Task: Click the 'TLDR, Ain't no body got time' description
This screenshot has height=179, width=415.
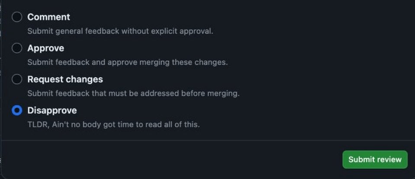Action: [113, 125]
